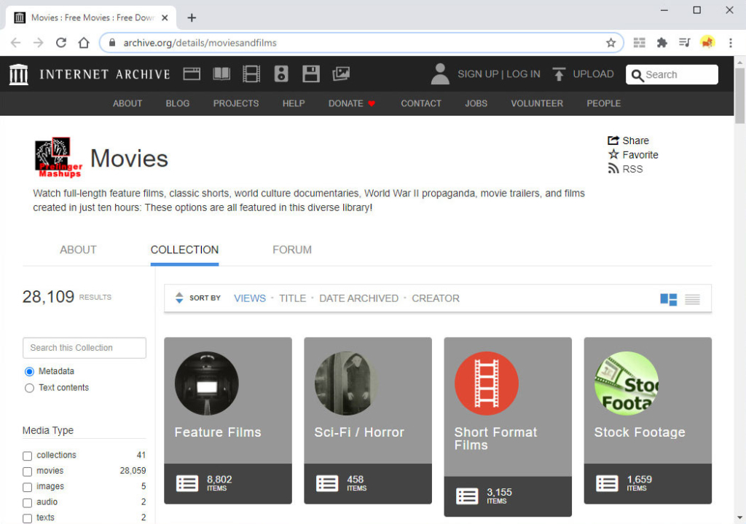
Task: Check the movies media type checkbox
Action: click(27, 471)
